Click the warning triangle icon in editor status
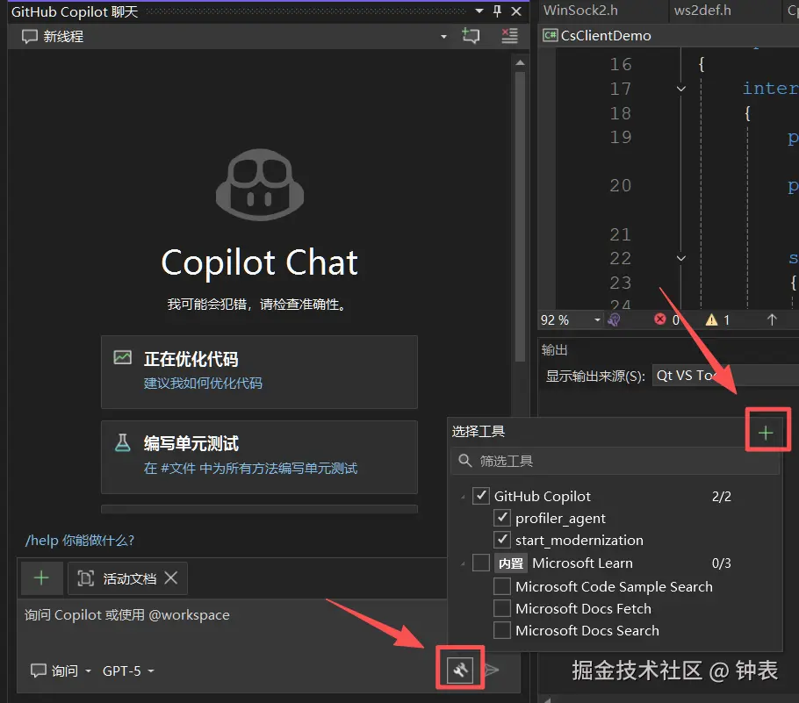799x703 pixels. pyautogui.click(x=711, y=320)
